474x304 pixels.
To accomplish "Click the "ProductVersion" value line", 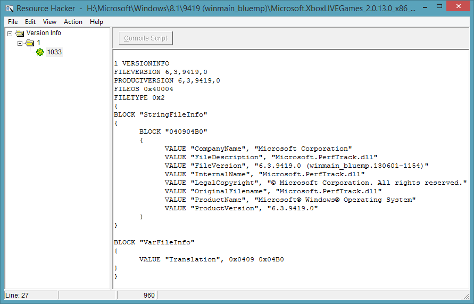I will 241,208.
